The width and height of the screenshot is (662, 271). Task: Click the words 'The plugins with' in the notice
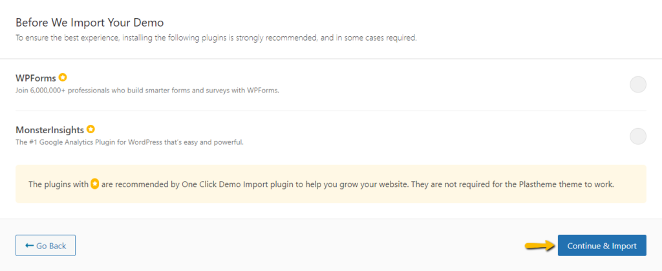59,184
